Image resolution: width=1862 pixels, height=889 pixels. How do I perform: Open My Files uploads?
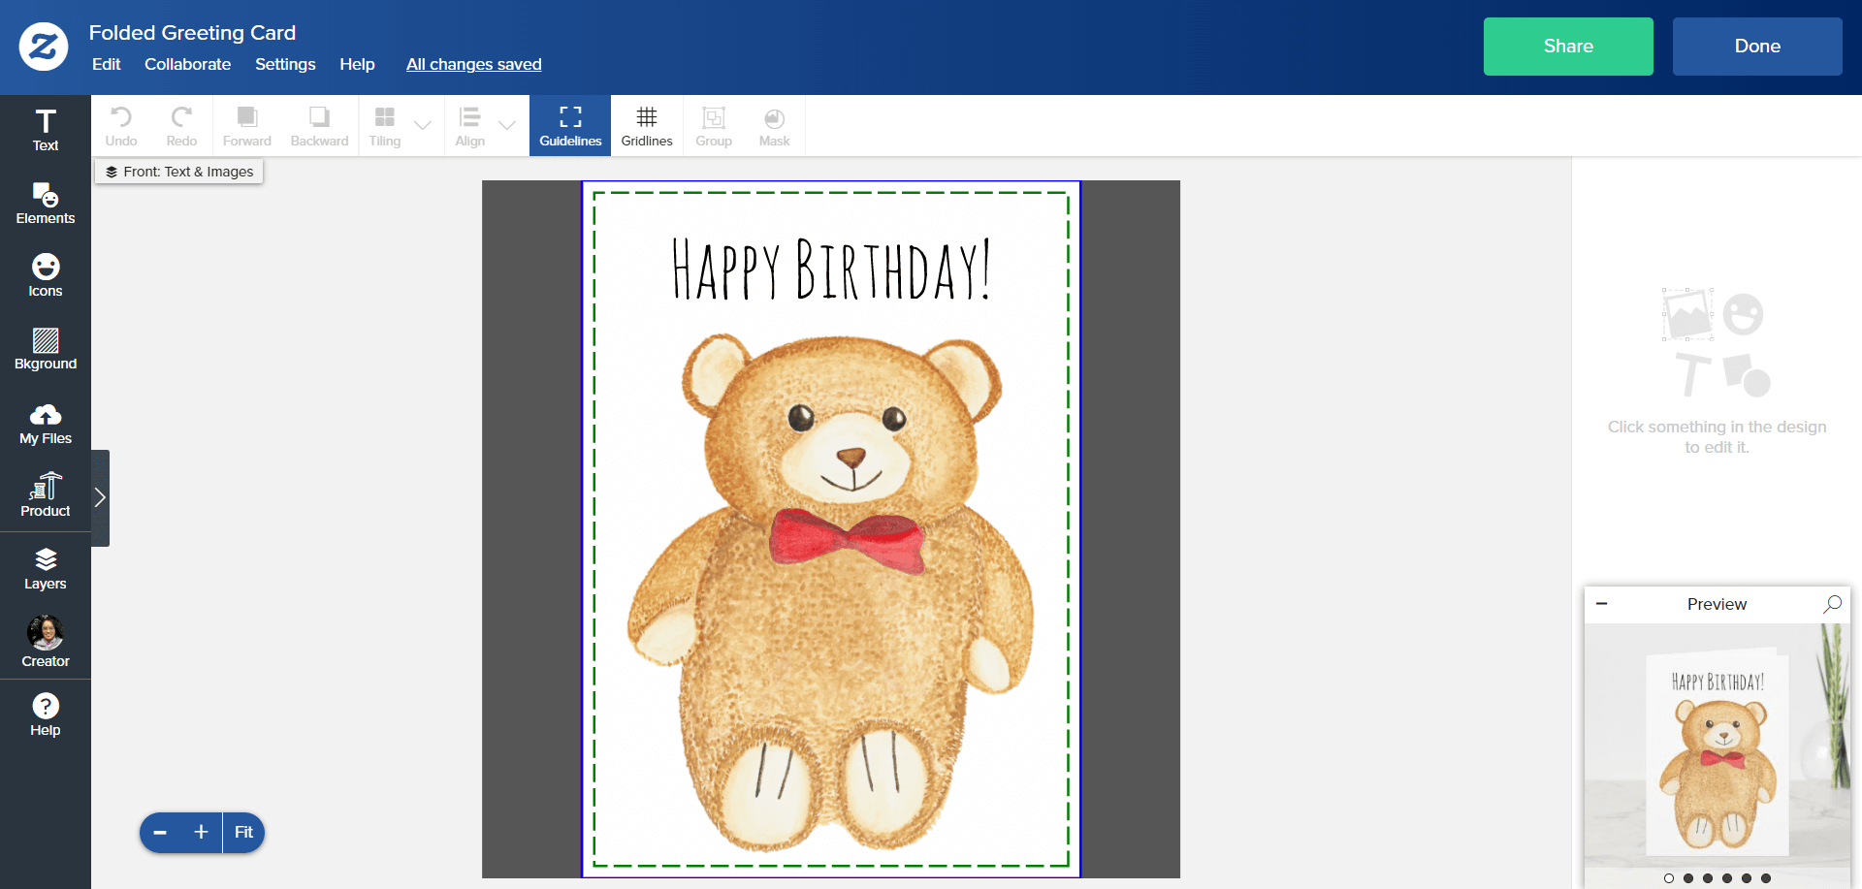coord(46,424)
